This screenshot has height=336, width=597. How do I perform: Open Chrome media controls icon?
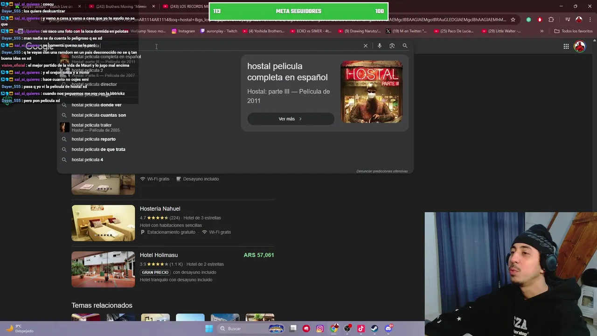(x=568, y=20)
